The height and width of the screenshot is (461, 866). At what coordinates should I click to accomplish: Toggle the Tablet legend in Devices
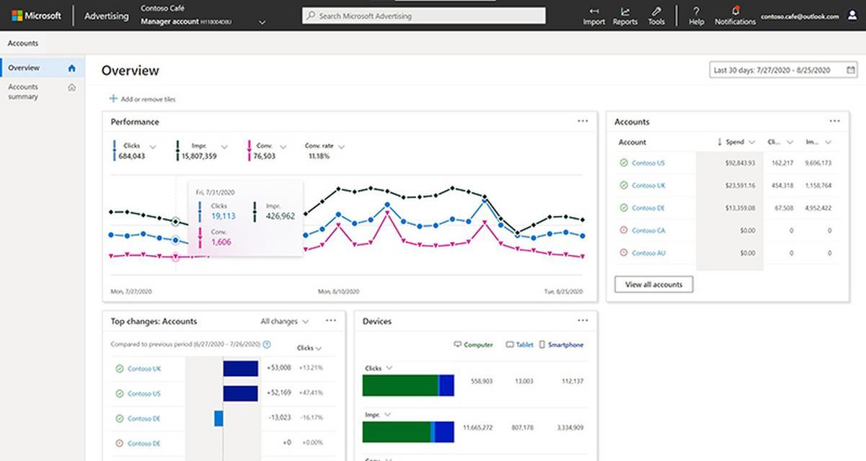coord(520,345)
